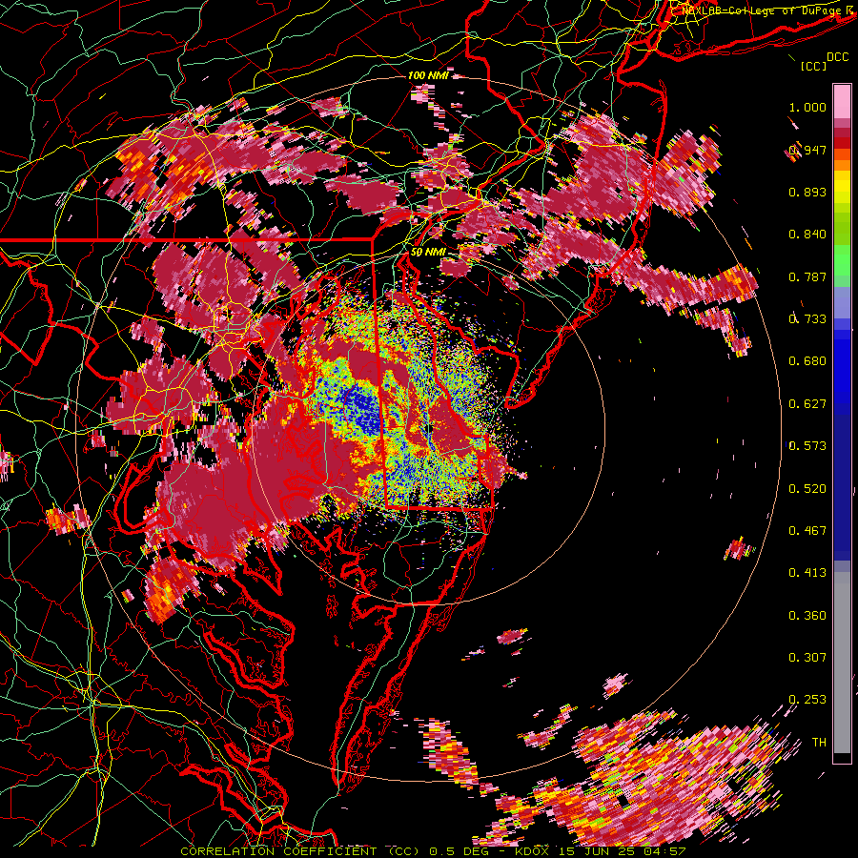The width and height of the screenshot is (858, 858).
Task: Pick the yellow segment of the color bar
Action: tap(842, 187)
